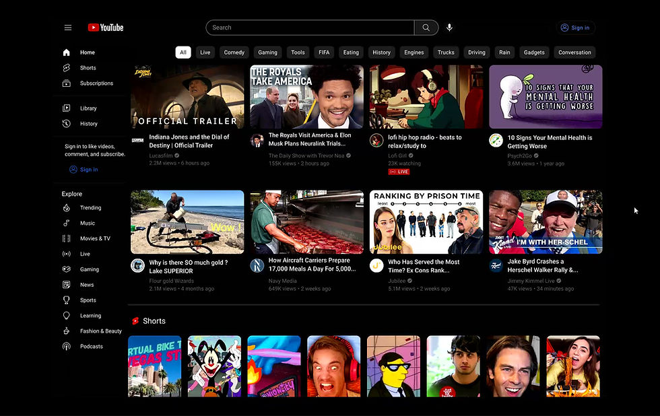
Task: Play I'm With Her-schel thumbnail
Action: click(546, 222)
